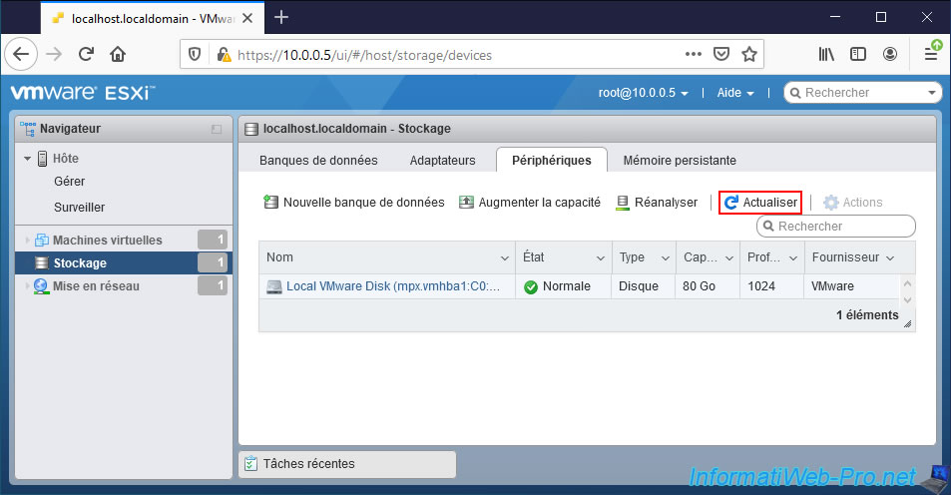The image size is (951, 495).
Task: Click the Machines virtuelles count badge
Action: click(x=213, y=240)
